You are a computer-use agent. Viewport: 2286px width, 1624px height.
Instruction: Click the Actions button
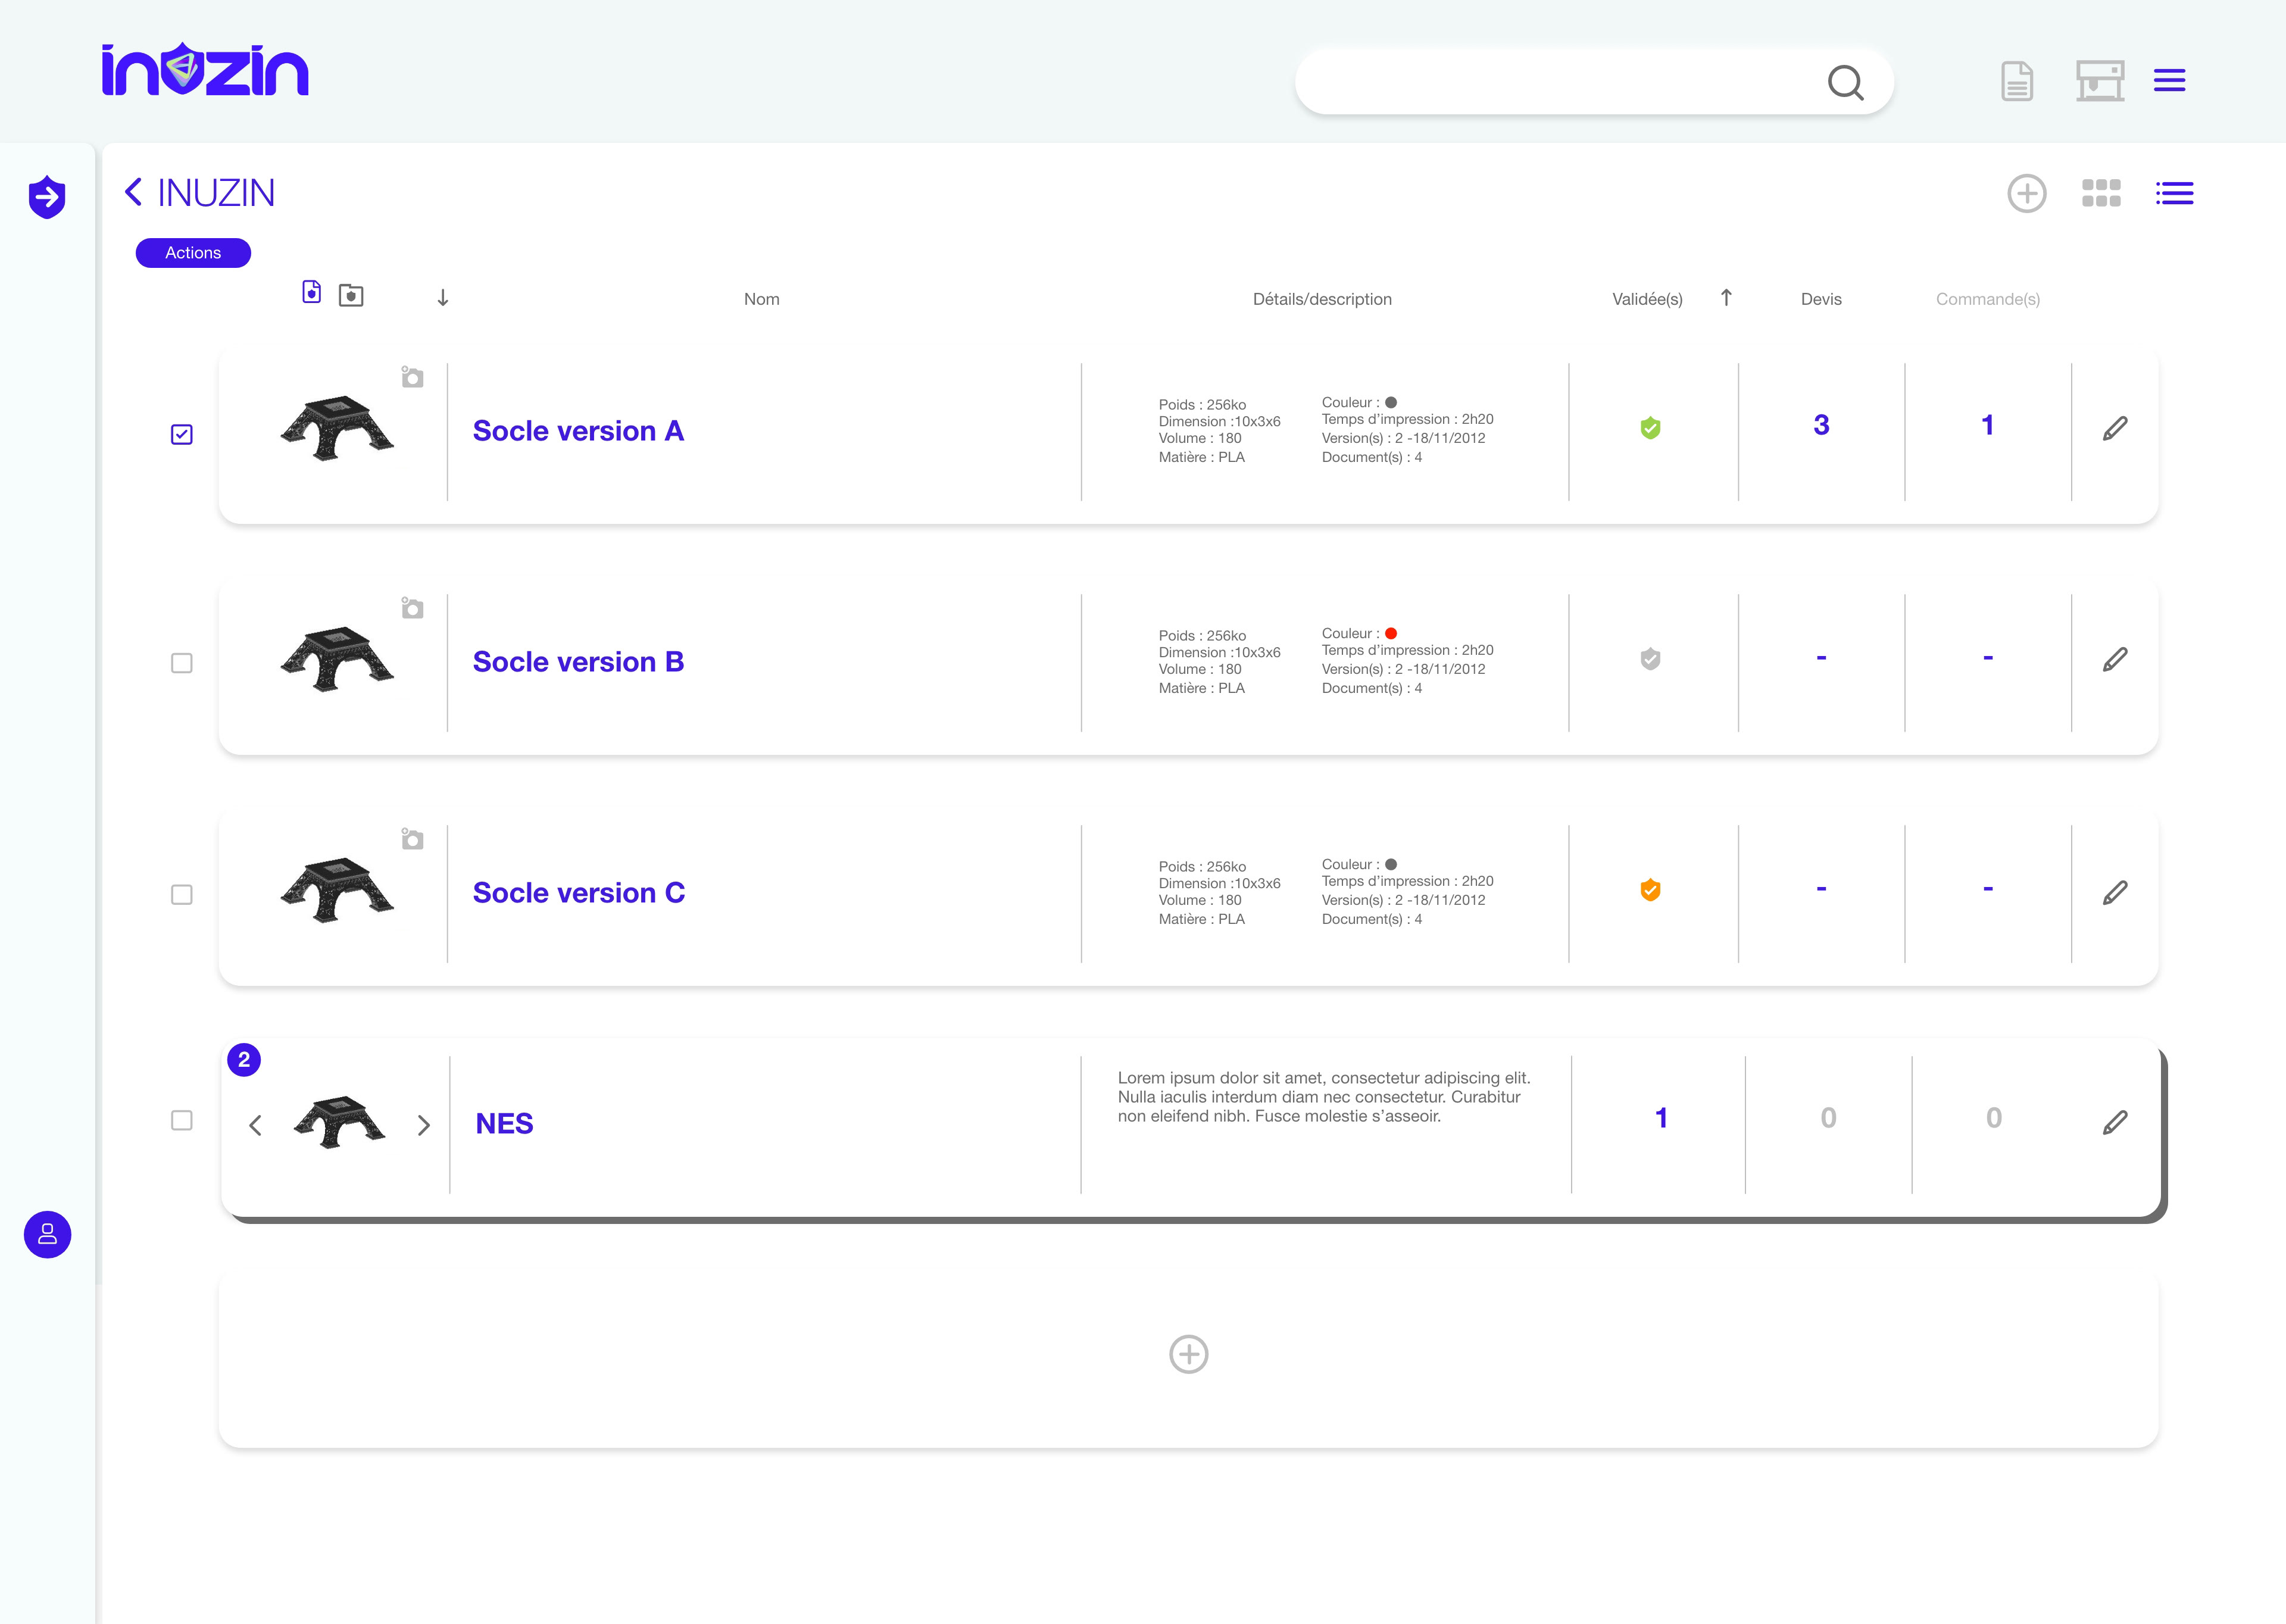[193, 253]
